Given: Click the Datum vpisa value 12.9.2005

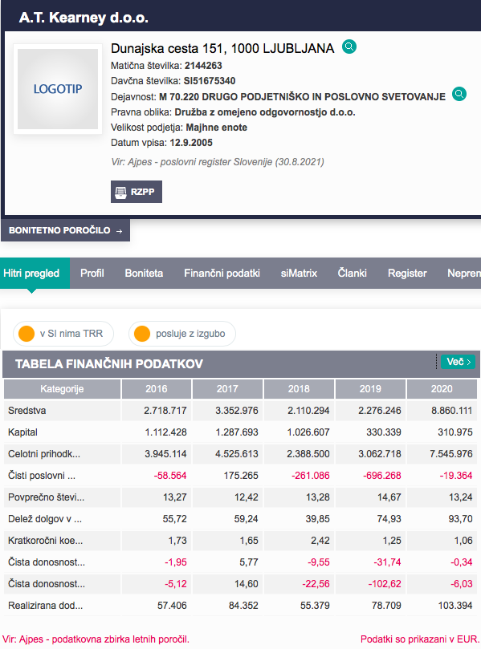Looking at the screenshot, I should [191, 143].
